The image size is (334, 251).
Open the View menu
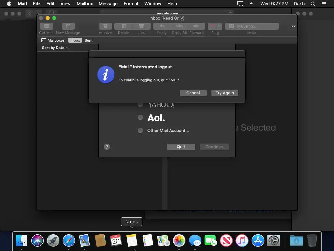tap(65, 4)
